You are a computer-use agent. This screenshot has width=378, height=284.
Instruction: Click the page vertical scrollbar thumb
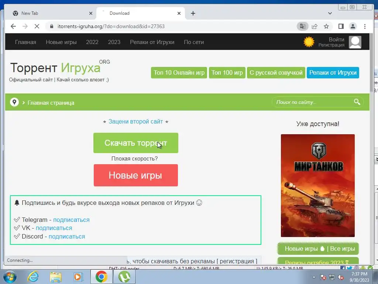click(371, 62)
